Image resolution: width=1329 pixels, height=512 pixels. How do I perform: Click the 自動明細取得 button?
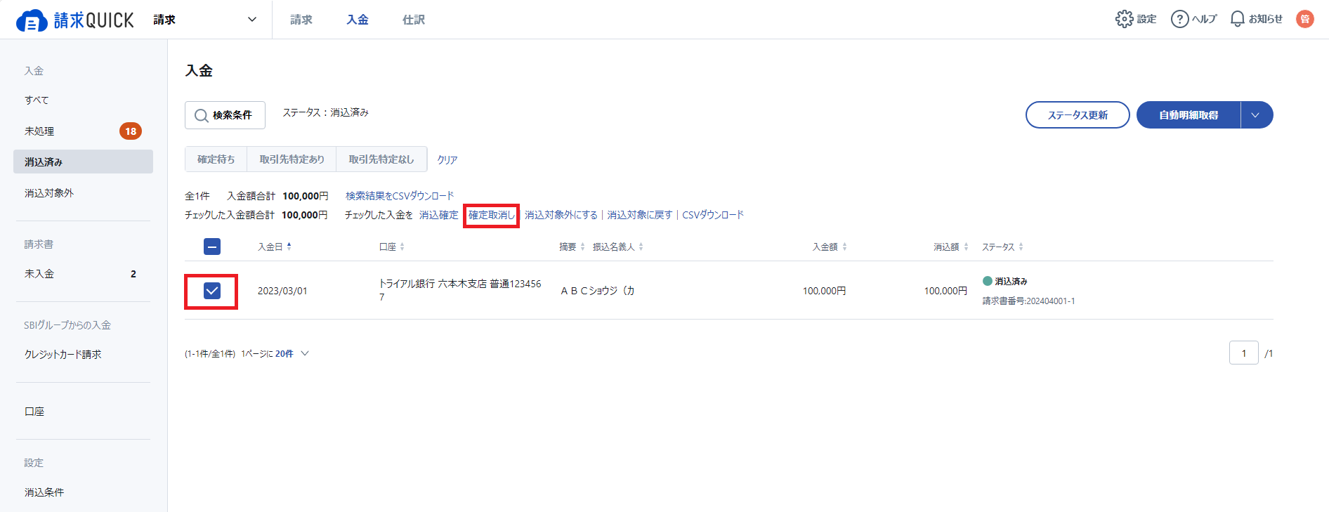(x=1189, y=115)
